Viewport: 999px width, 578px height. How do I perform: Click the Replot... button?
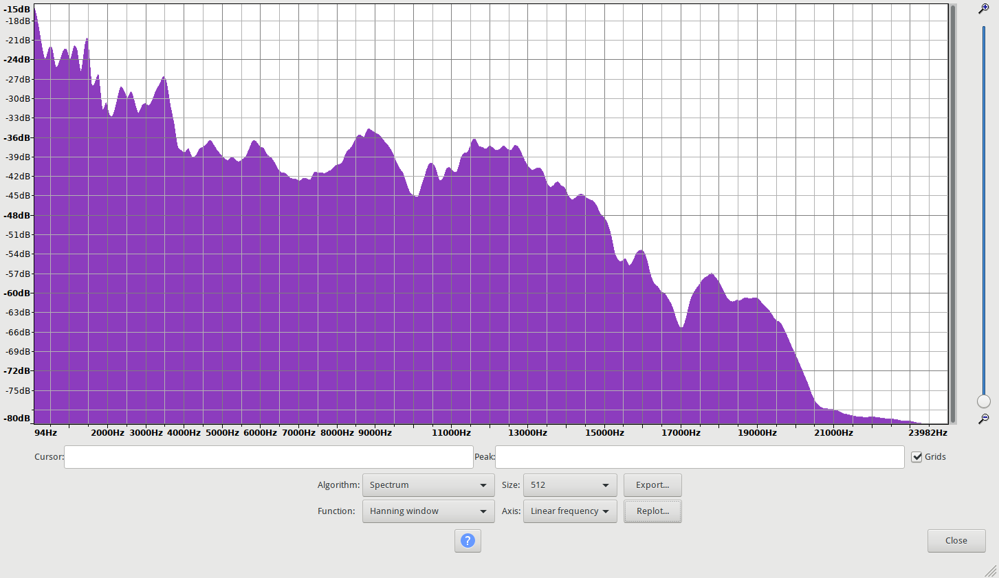pos(652,511)
